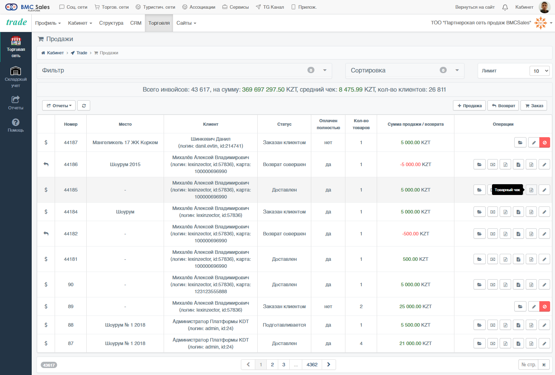Open the Отчеты dropdown button
The image size is (555, 375).
pyautogui.click(x=59, y=106)
